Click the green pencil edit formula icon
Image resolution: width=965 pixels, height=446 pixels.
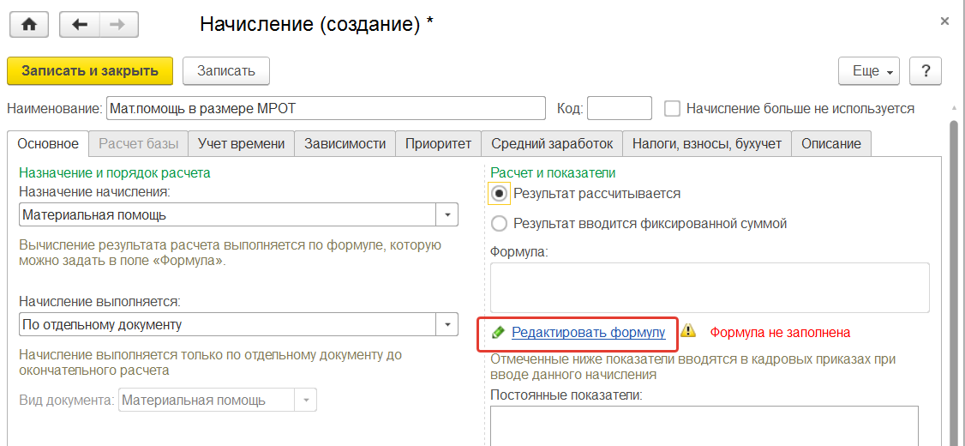(498, 332)
